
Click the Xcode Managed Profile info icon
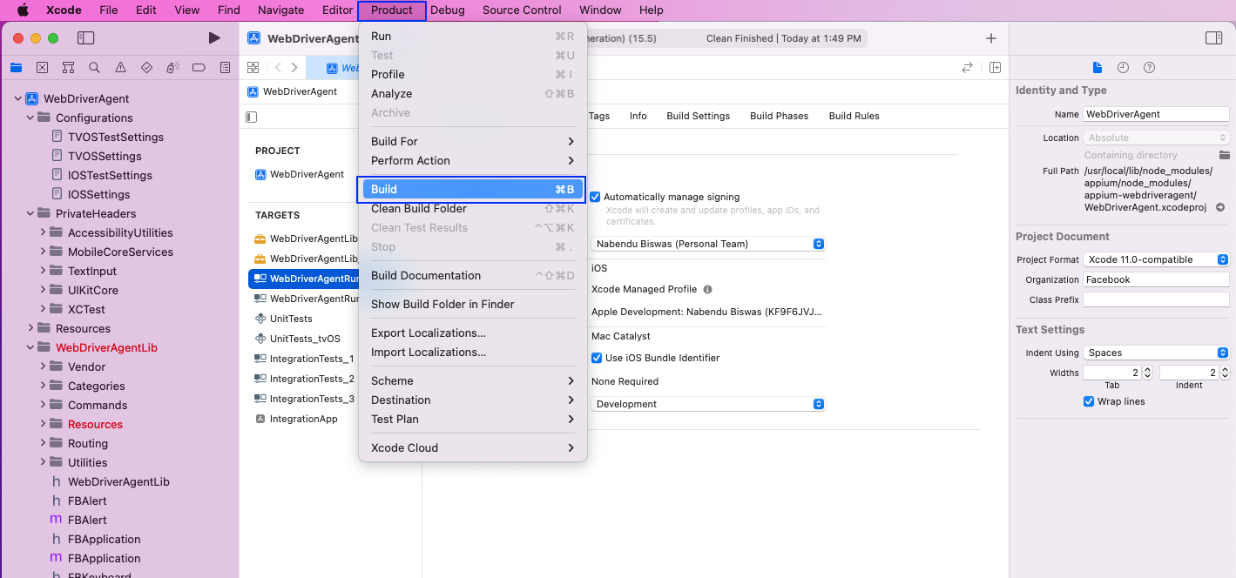coord(707,289)
